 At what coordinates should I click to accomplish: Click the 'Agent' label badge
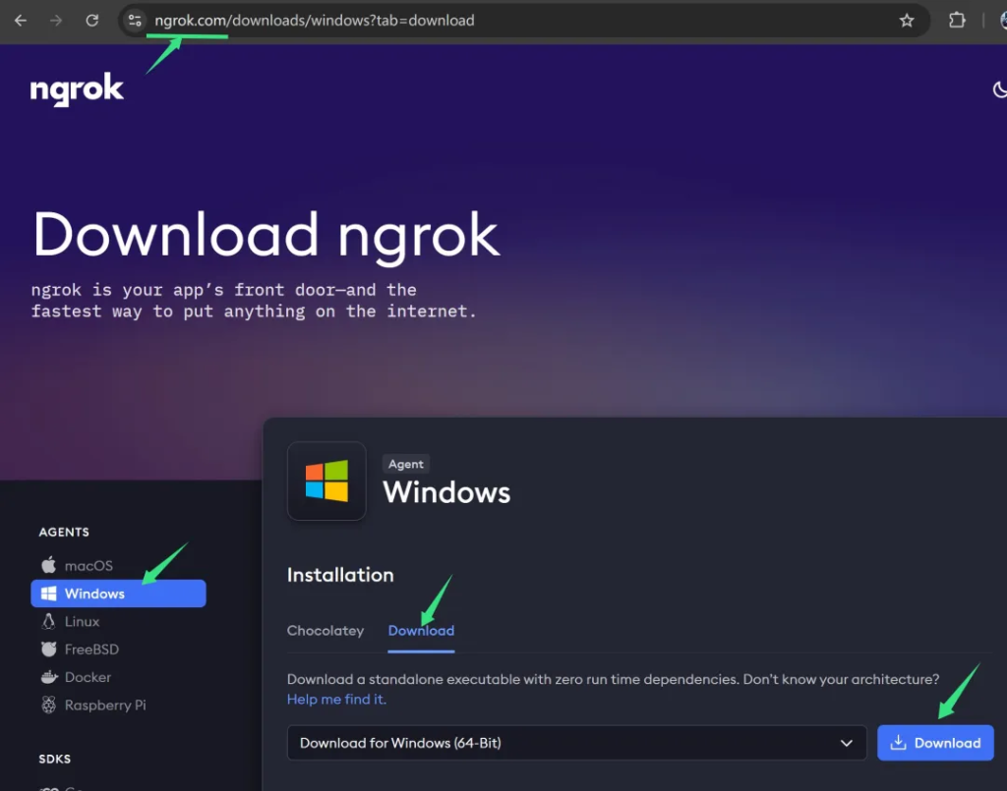[406, 464]
